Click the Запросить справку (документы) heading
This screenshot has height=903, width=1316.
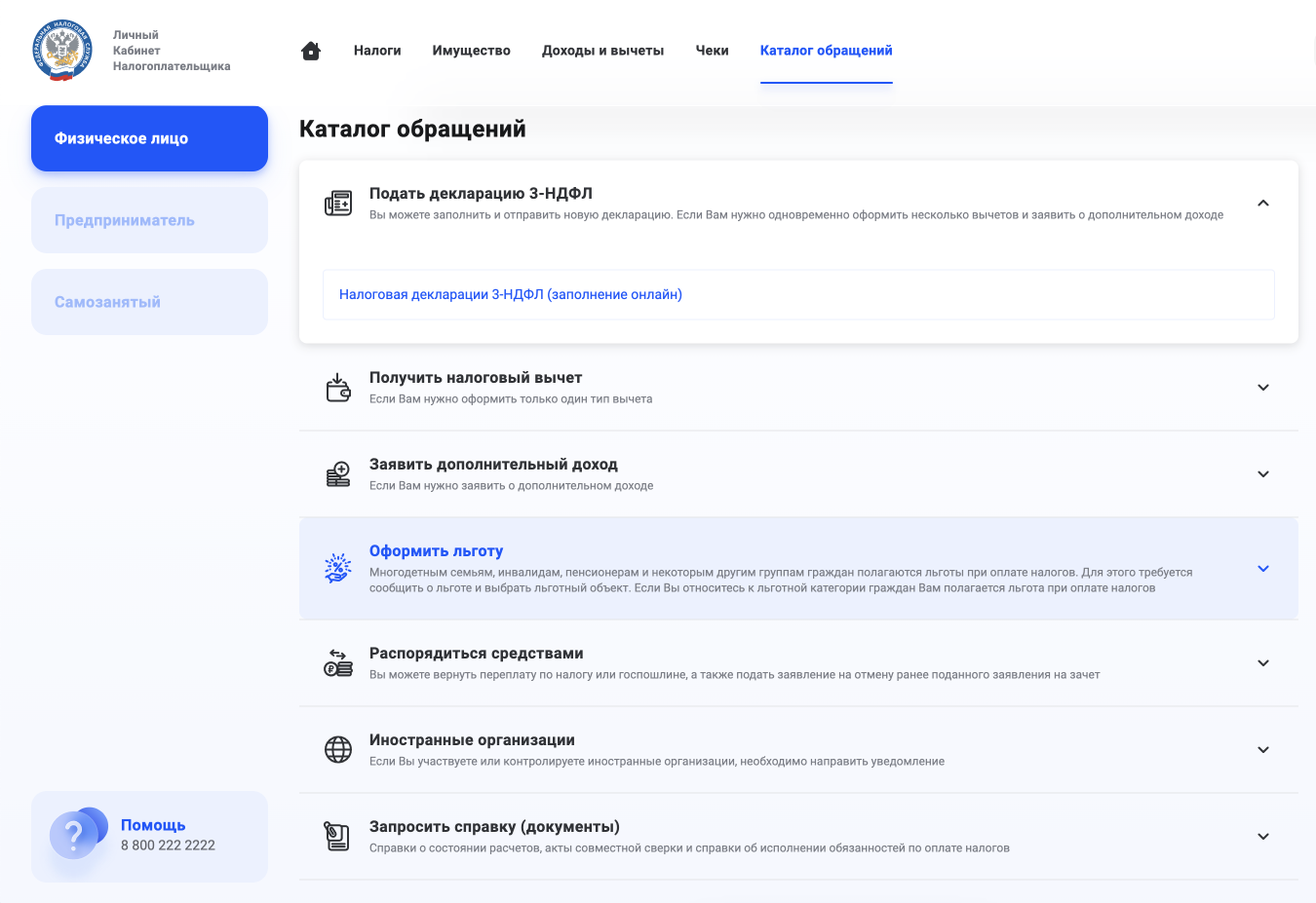coord(494,826)
